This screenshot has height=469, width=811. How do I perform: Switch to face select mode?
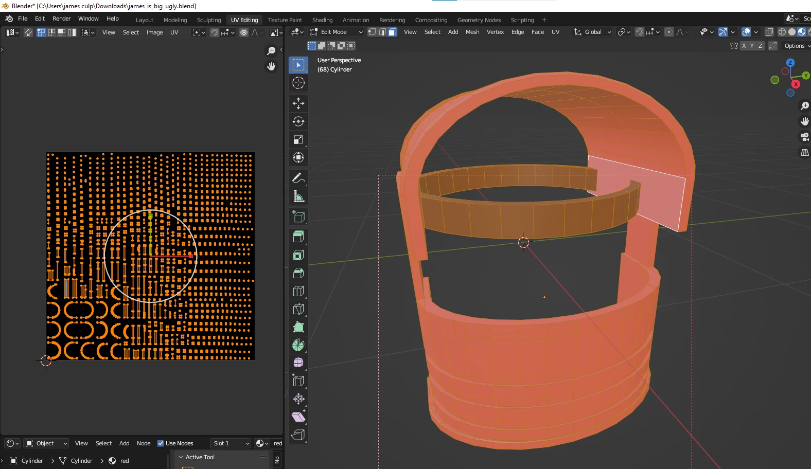coord(392,32)
